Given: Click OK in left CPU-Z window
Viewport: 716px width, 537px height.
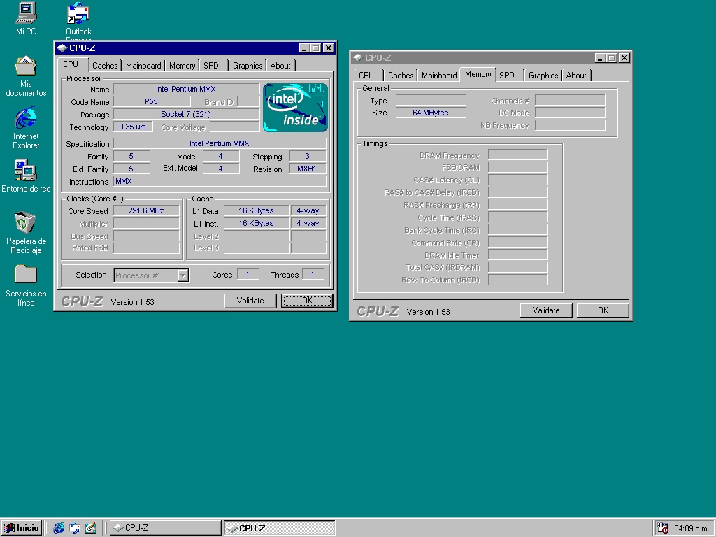Looking at the screenshot, I should (x=307, y=301).
